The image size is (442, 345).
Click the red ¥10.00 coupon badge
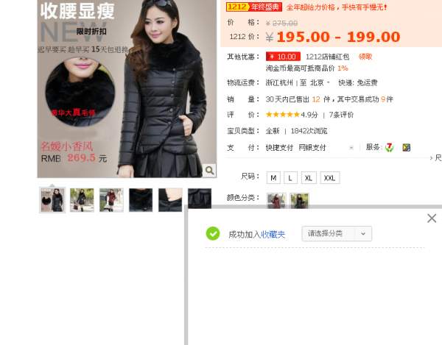tap(283, 57)
